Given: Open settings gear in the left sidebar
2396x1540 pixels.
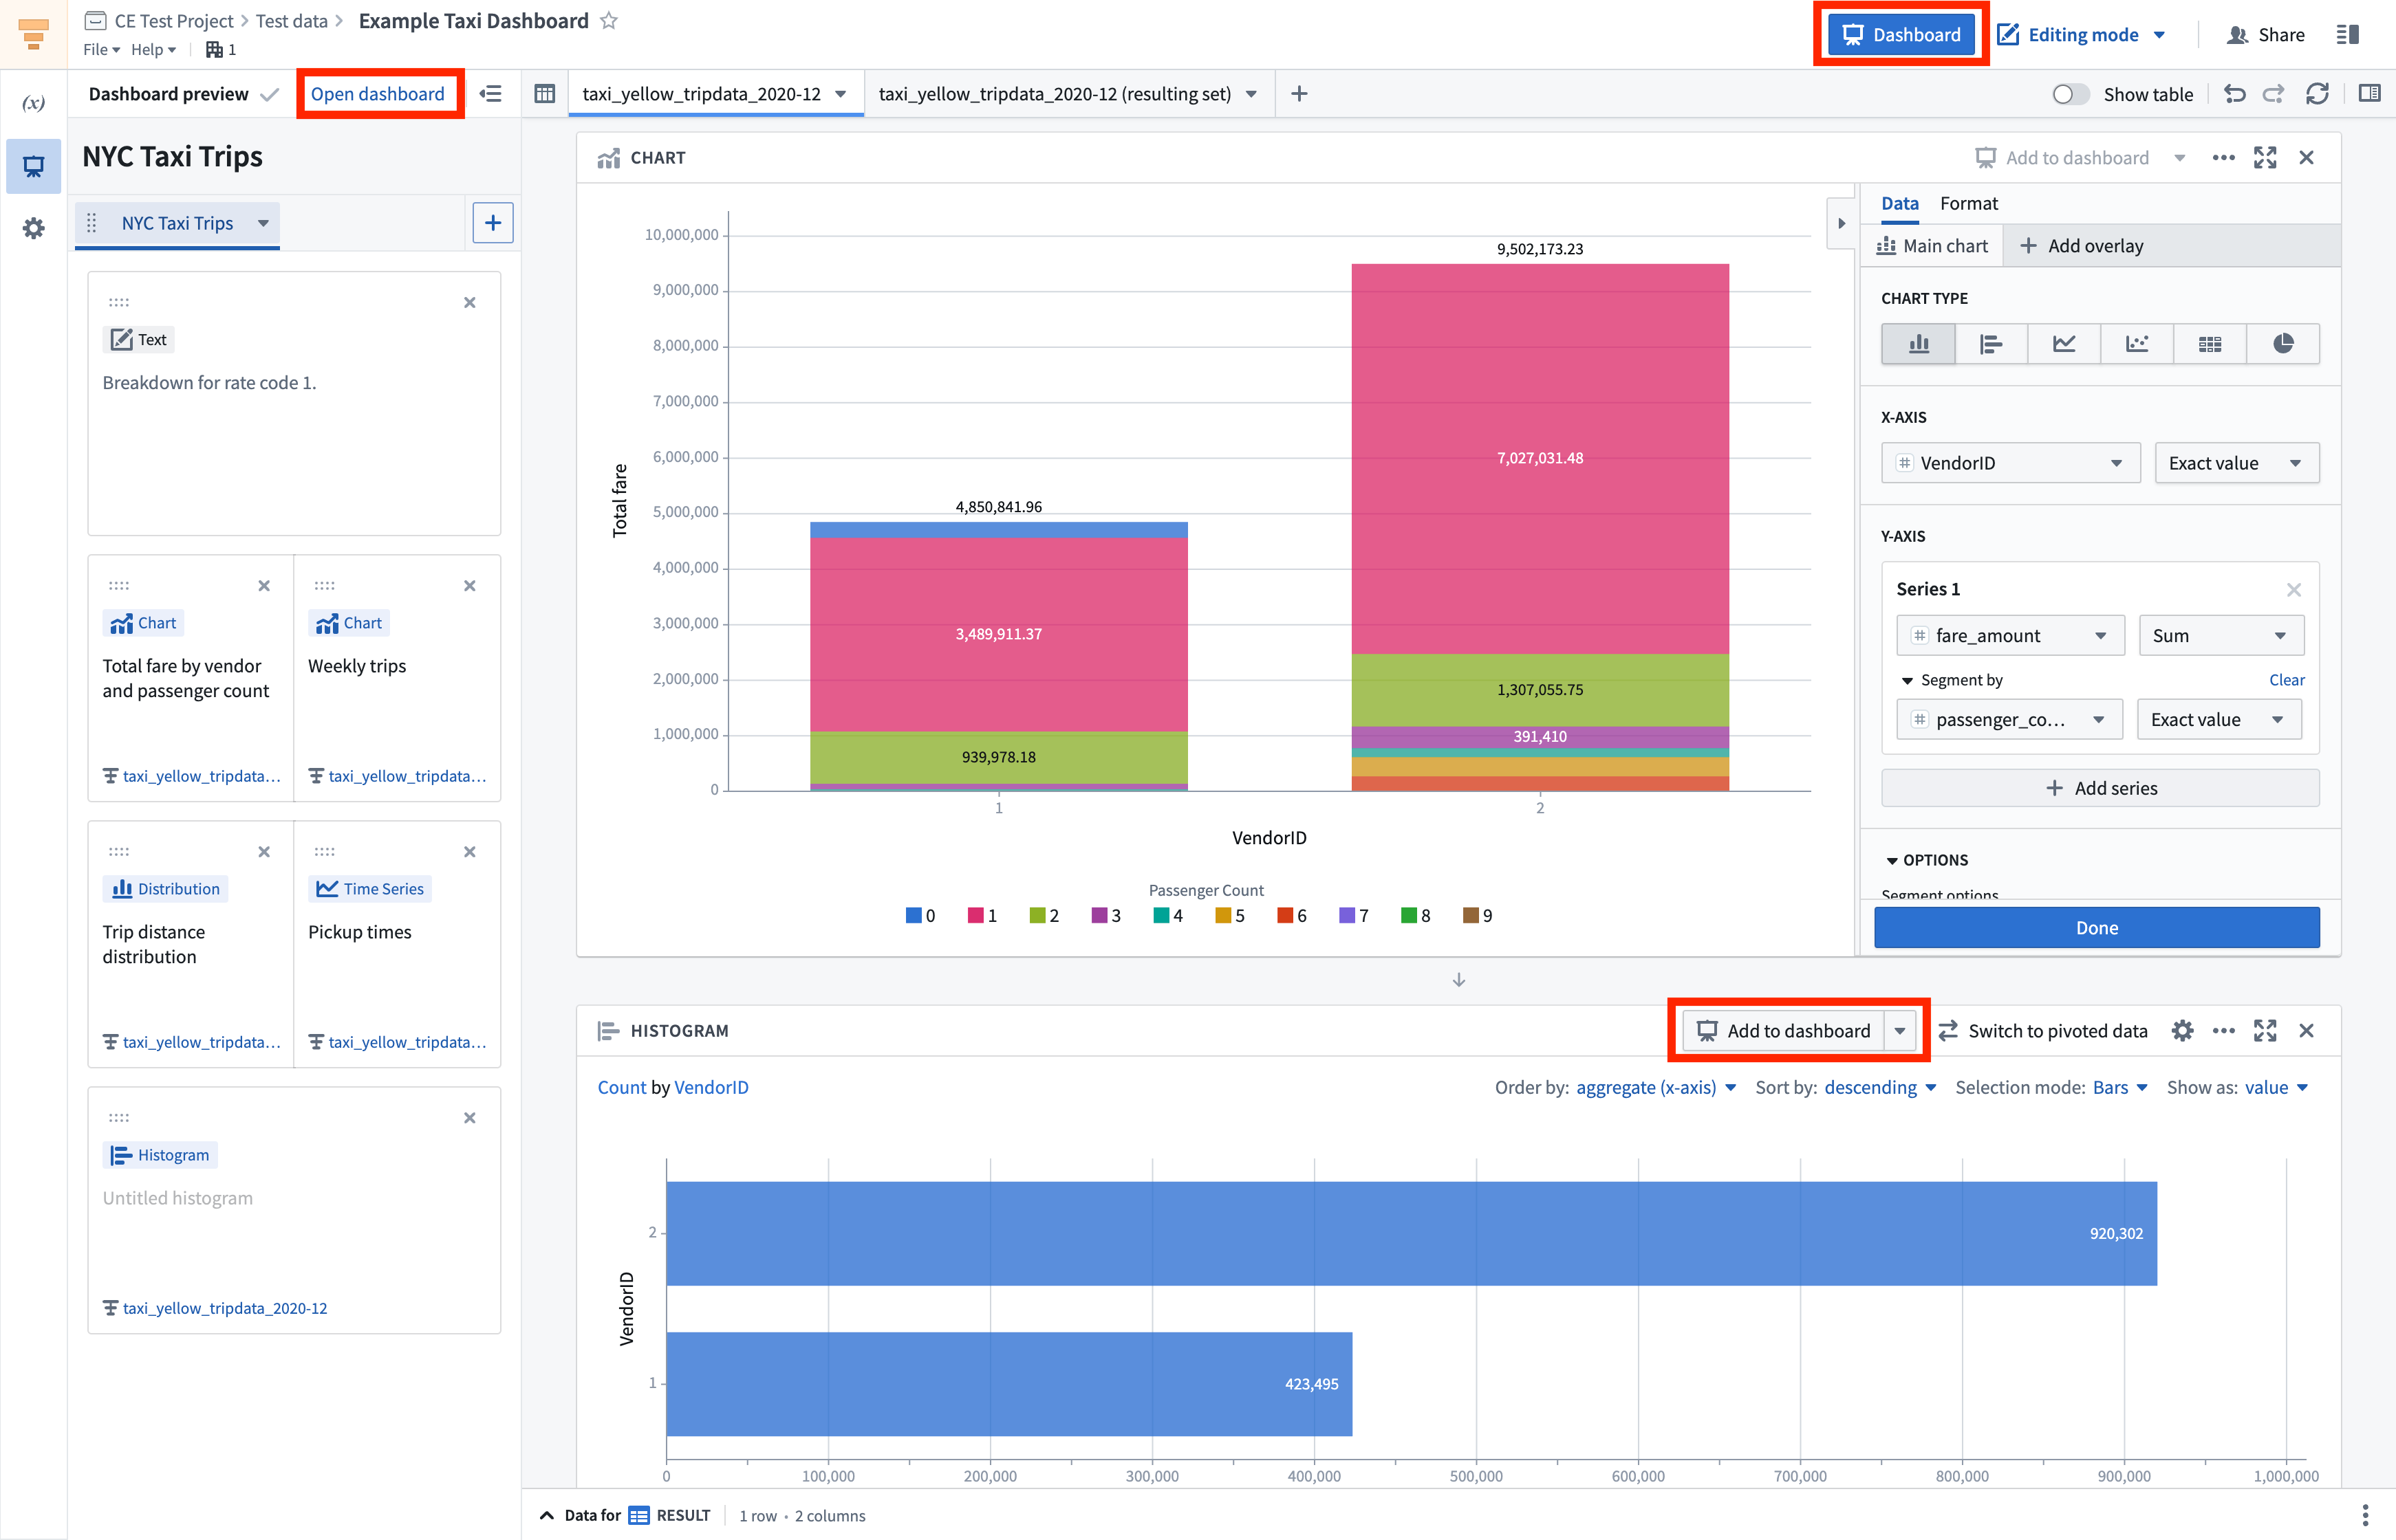Looking at the screenshot, I should [33, 228].
